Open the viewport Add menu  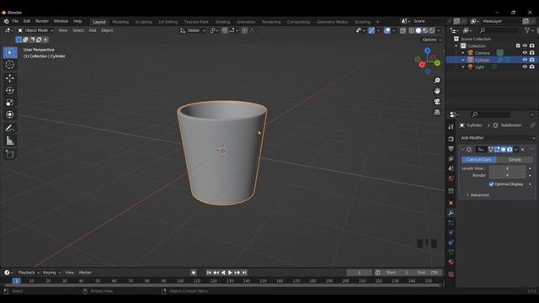(93, 30)
